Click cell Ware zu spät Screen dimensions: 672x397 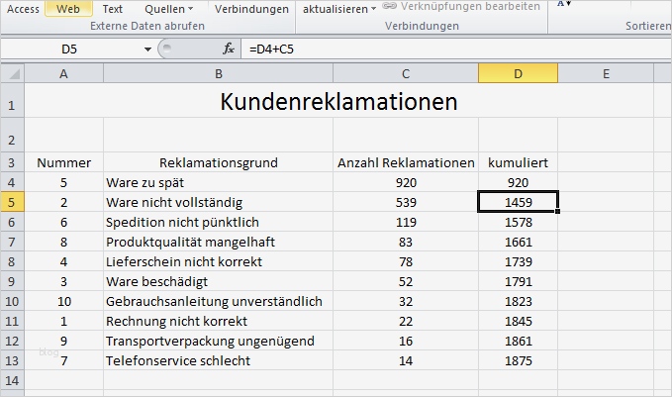218,182
